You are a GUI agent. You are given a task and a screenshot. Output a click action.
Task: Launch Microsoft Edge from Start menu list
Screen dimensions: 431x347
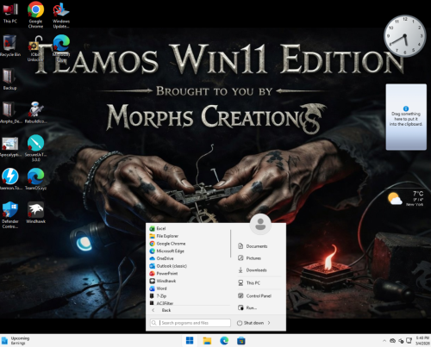tap(189, 251)
